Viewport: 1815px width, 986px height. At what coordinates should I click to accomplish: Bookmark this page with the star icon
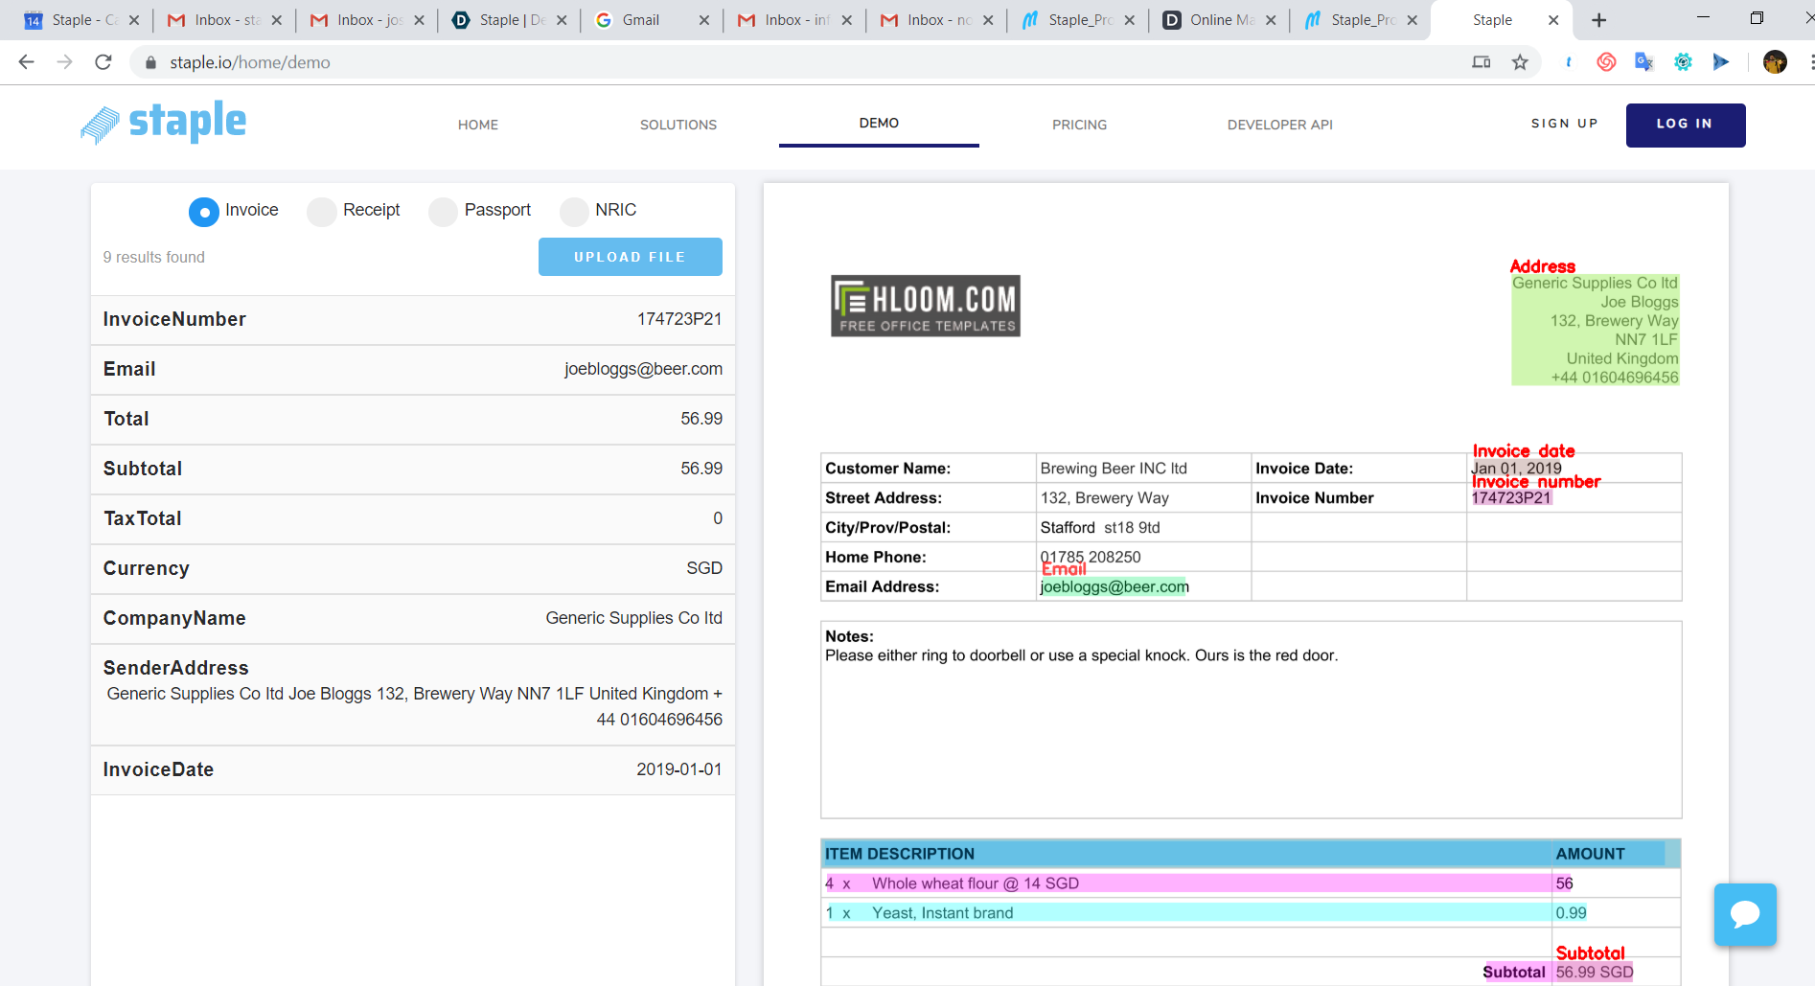pos(1520,62)
